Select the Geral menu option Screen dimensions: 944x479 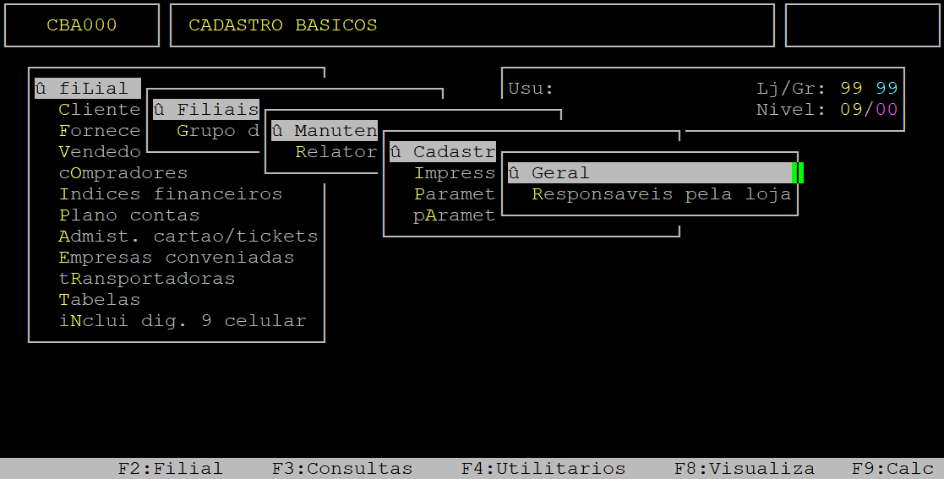tap(560, 173)
